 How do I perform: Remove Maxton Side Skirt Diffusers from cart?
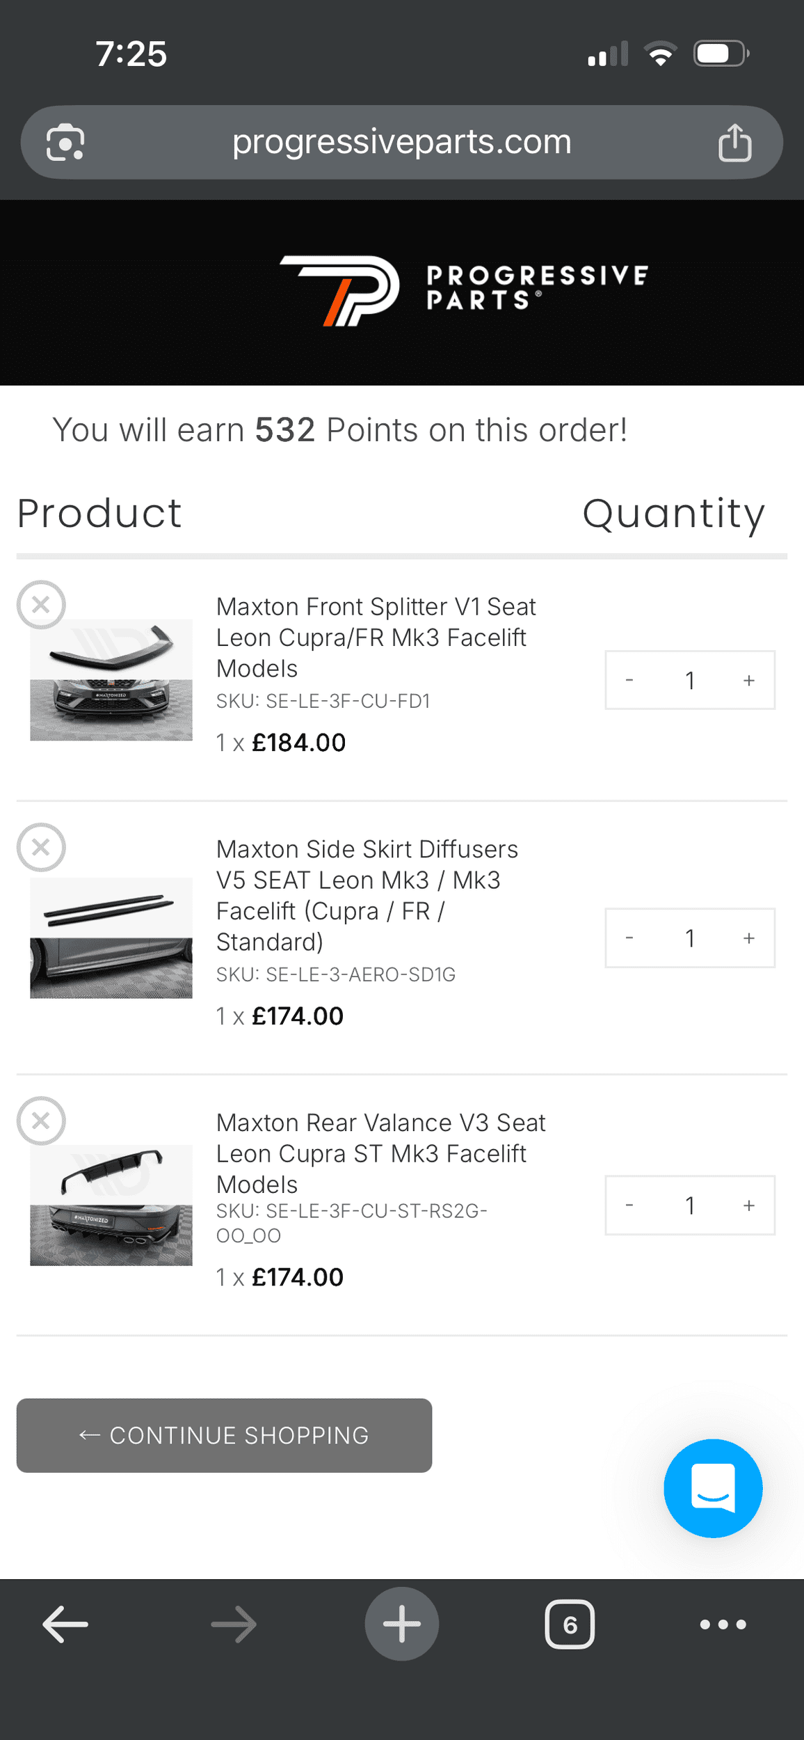41,847
